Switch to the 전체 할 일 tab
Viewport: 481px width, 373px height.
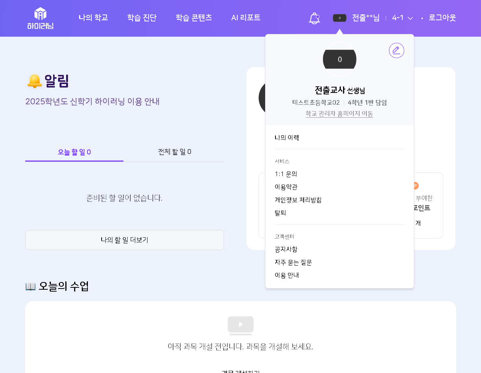175,152
